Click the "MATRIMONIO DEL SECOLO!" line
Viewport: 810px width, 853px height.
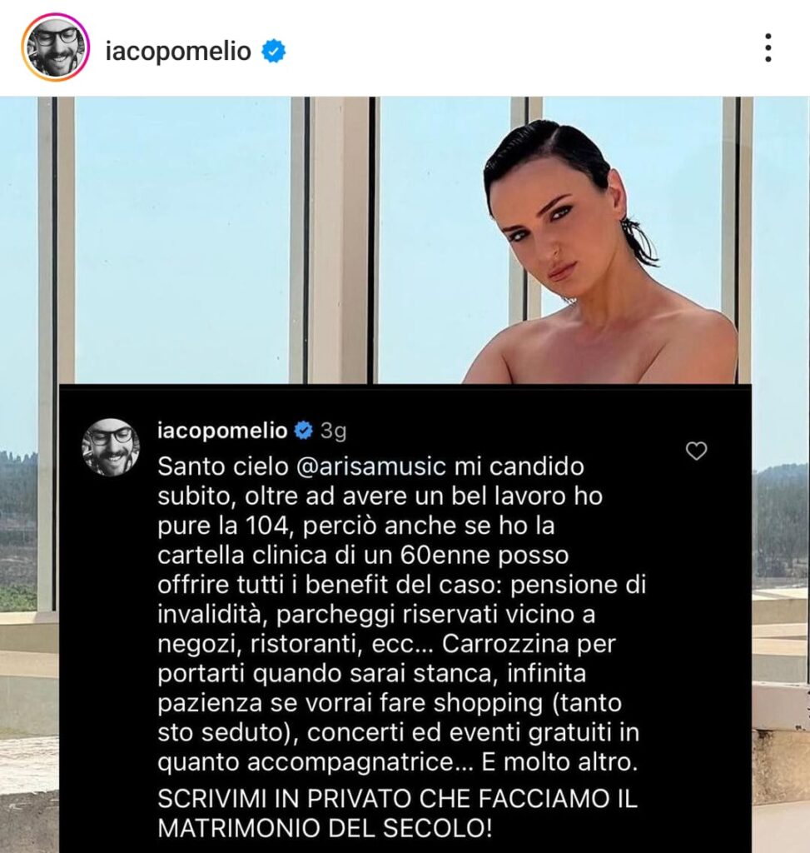tap(325, 829)
